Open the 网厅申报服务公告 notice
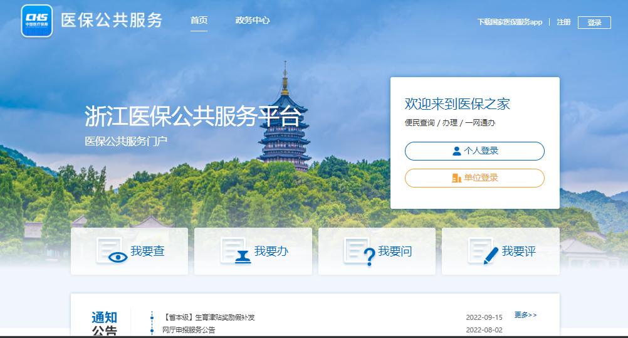The image size is (628, 338). (x=189, y=330)
